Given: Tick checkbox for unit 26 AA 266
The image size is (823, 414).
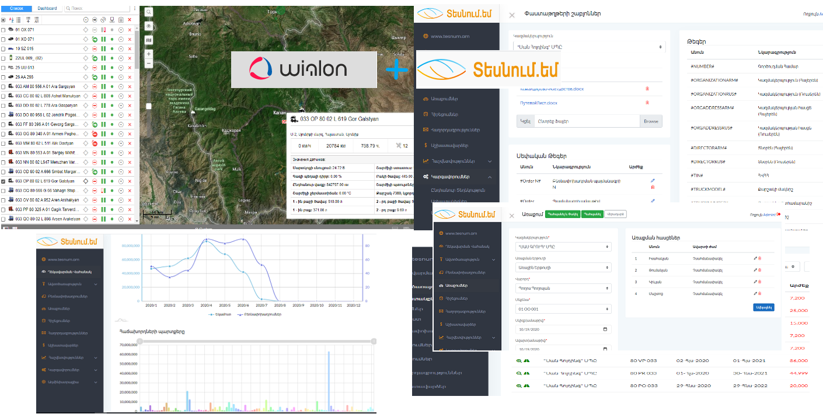Looking at the screenshot, I should click(x=4, y=76).
